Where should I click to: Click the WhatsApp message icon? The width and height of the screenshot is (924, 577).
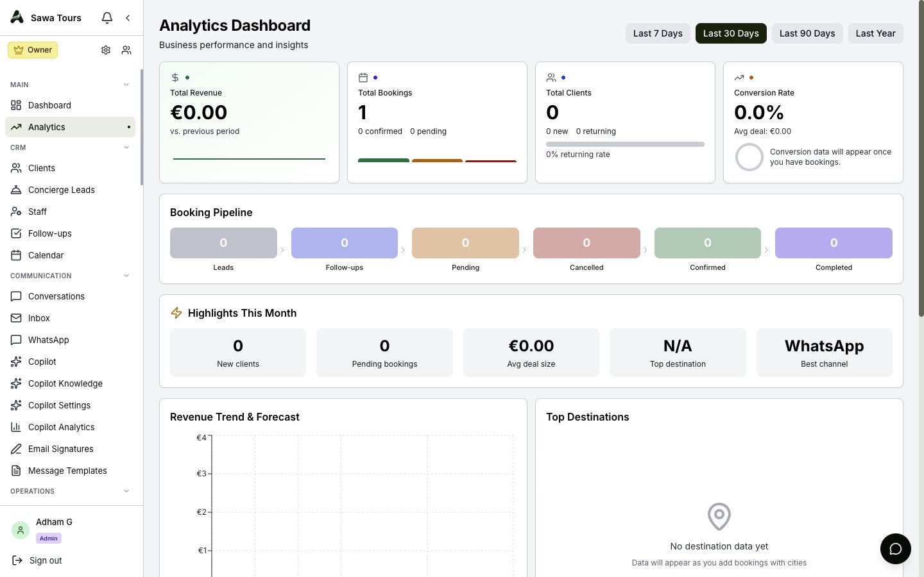[x=16, y=340]
